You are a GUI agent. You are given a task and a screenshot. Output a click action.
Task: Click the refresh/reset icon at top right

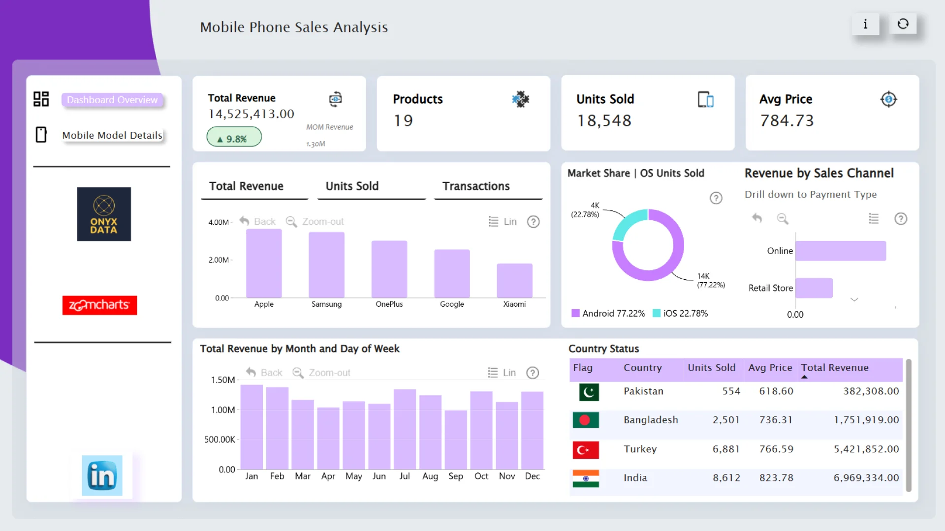point(903,24)
